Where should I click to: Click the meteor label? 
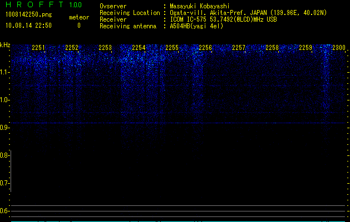tap(79, 17)
